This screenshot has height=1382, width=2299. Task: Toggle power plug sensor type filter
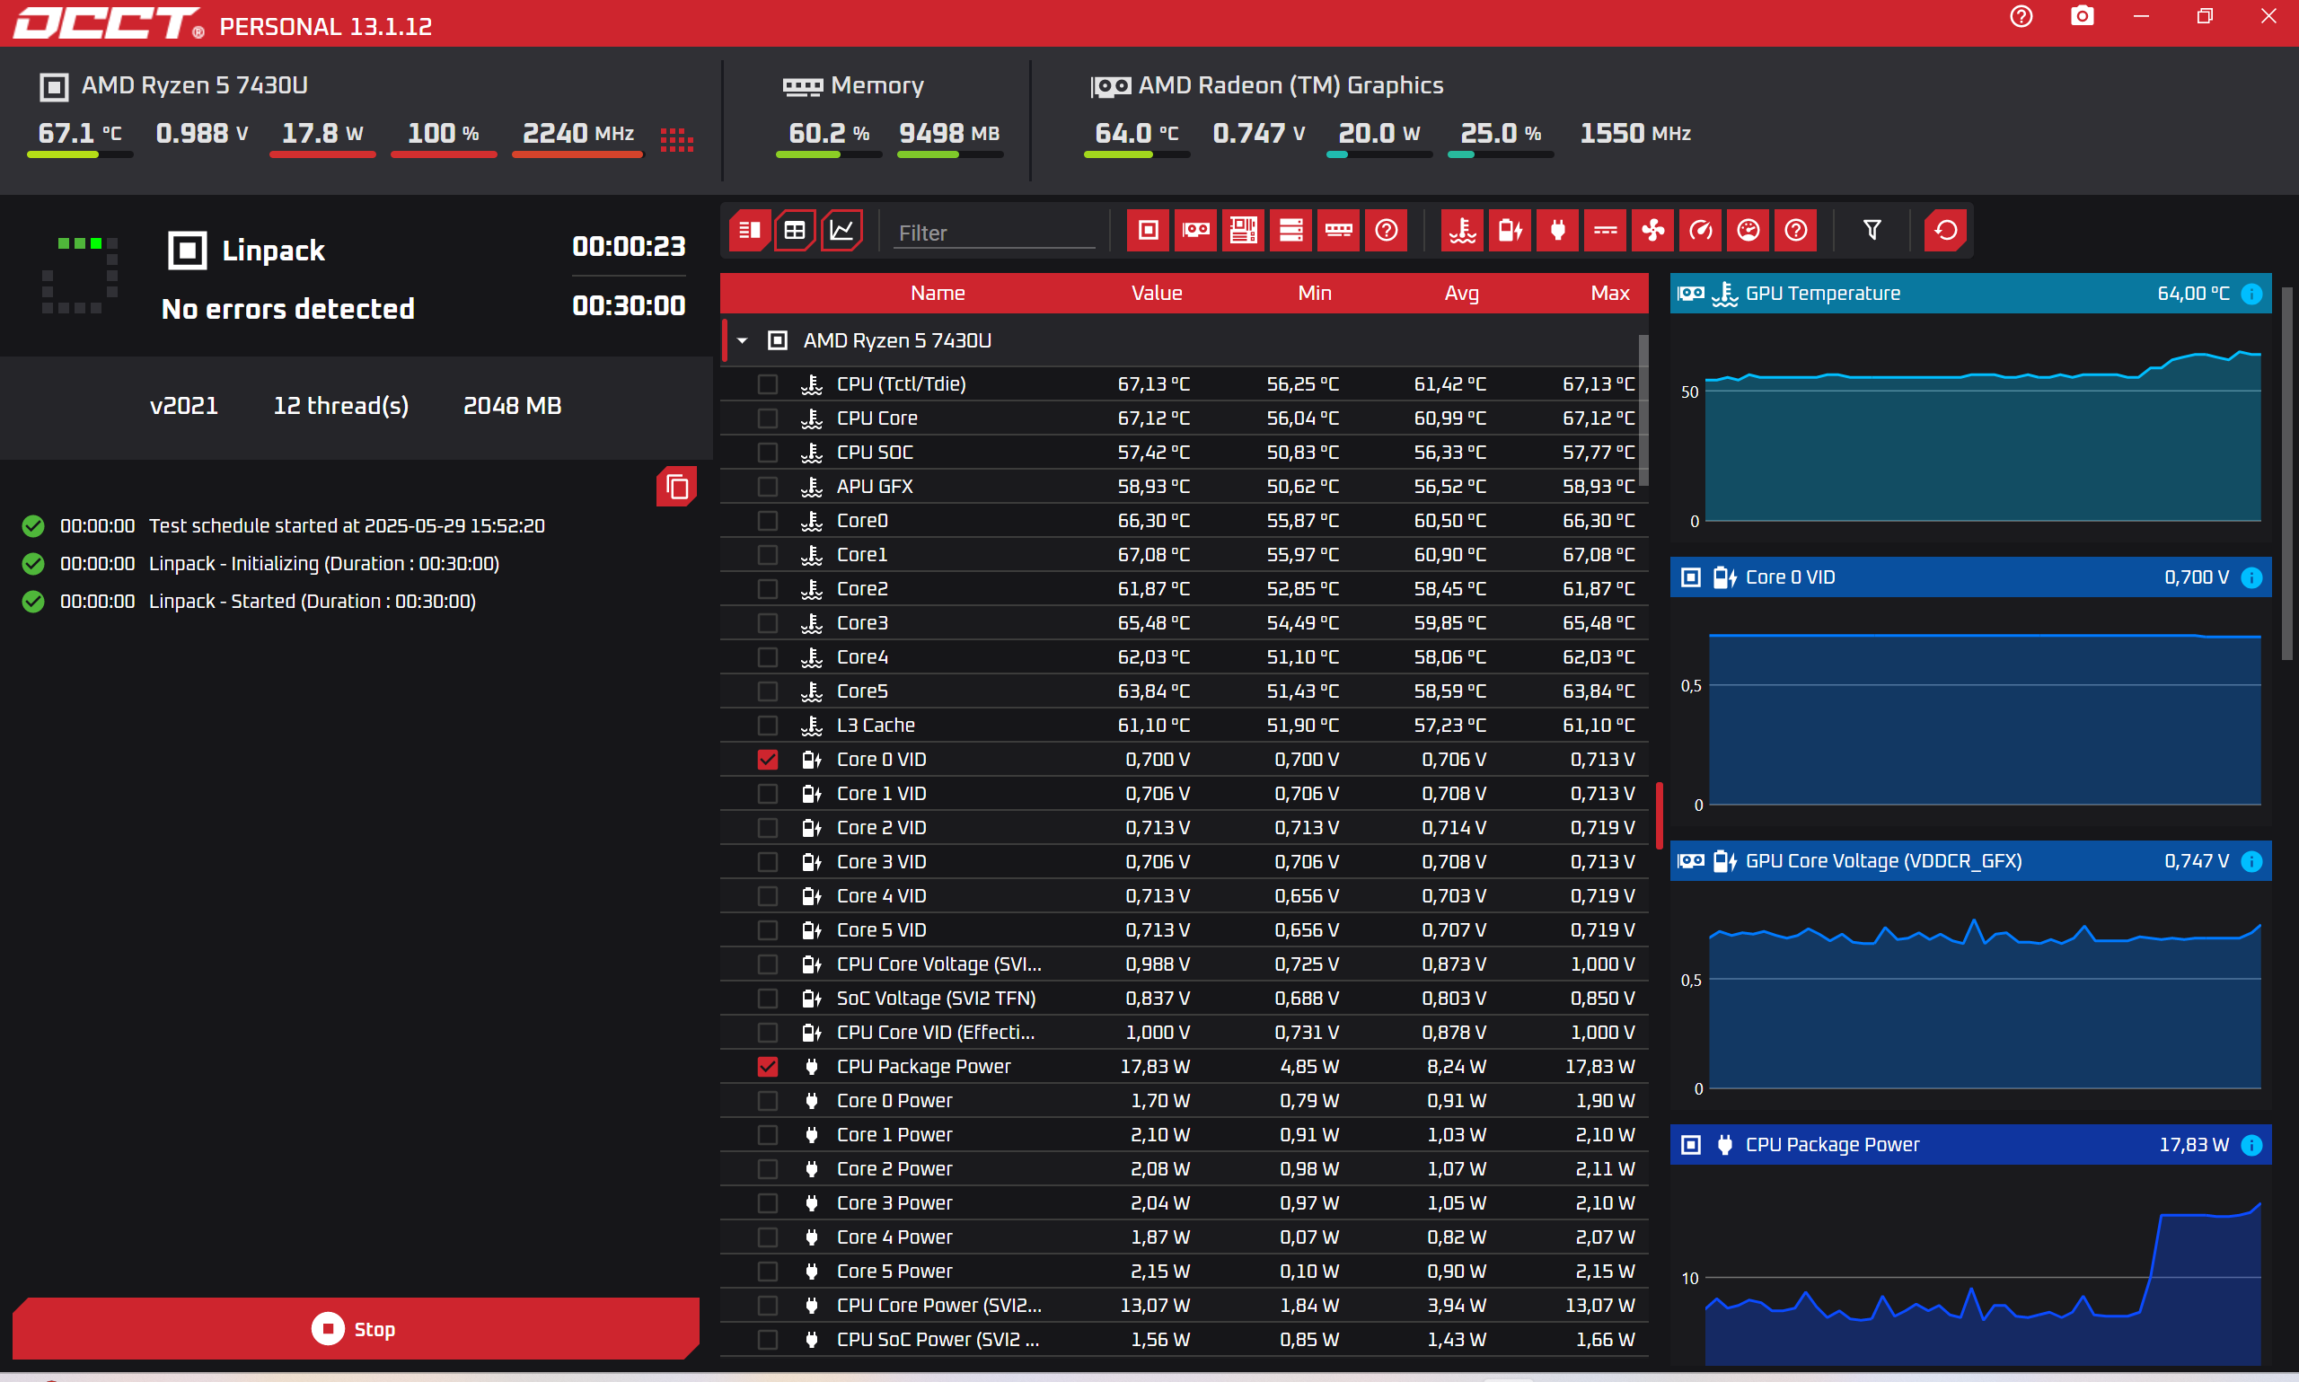coord(1558,230)
